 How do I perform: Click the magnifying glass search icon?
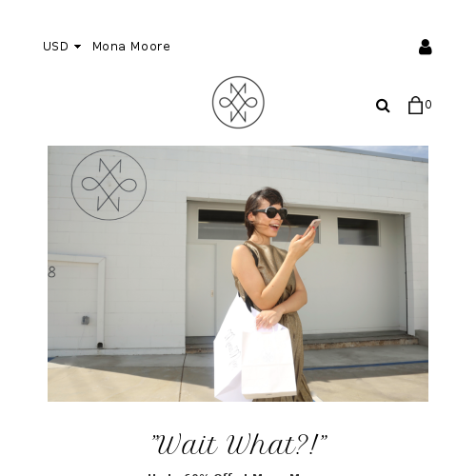click(x=383, y=106)
